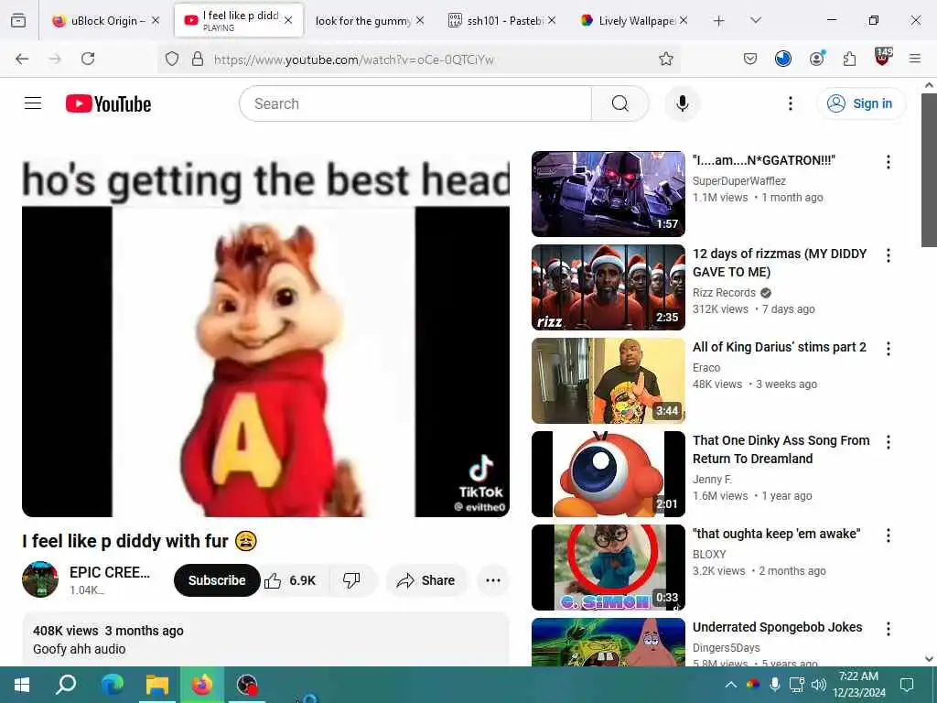937x703 pixels.
Task: Open YouTube settings three-dot menu
Action: tap(790, 103)
